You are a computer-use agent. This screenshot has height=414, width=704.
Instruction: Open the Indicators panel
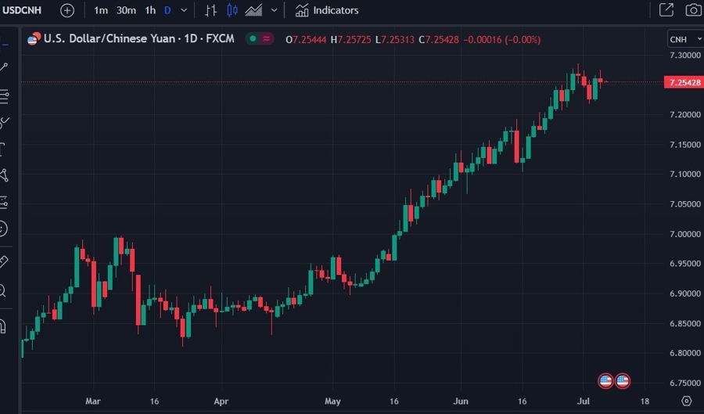tap(327, 10)
